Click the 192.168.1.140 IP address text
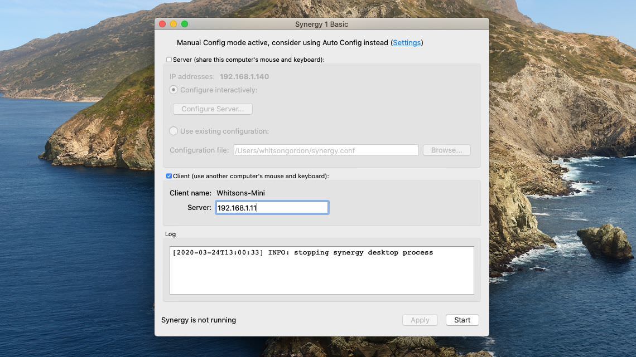 click(x=244, y=76)
